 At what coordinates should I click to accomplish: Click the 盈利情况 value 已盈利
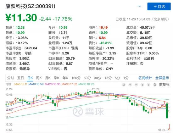148,58
